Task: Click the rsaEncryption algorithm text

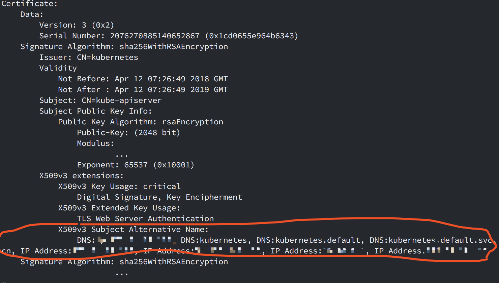Action: (193, 122)
